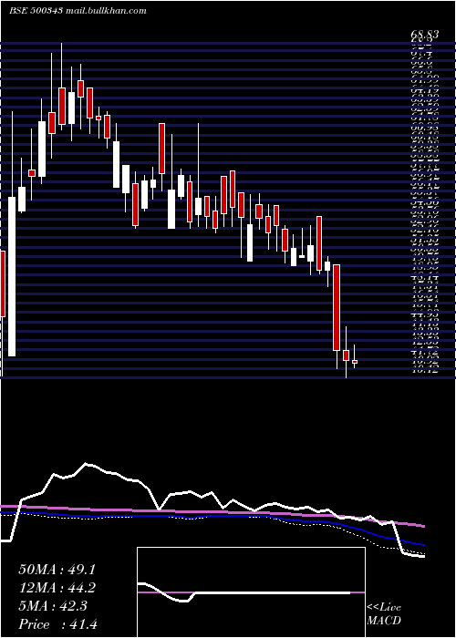Click inside the MACD indicator box
The width and height of the screenshot is (456, 638).
click(251, 592)
